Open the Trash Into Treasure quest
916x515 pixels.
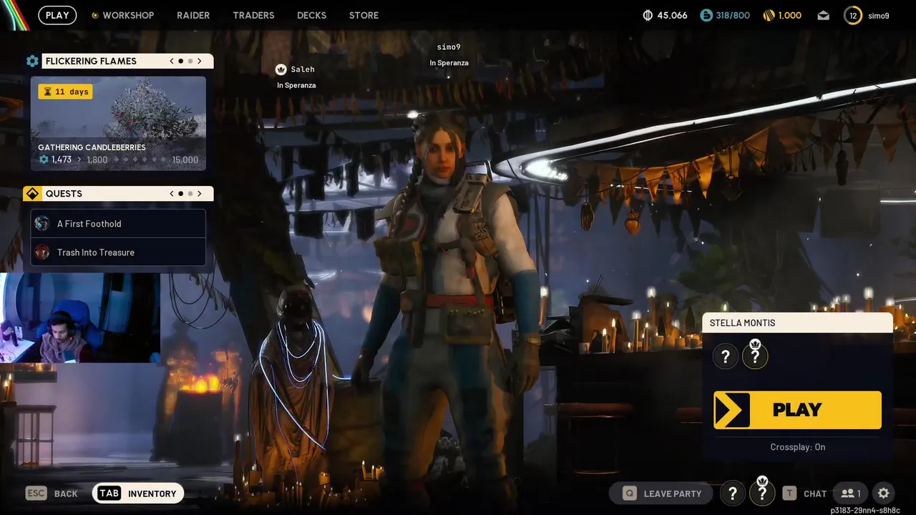tap(118, 252)
